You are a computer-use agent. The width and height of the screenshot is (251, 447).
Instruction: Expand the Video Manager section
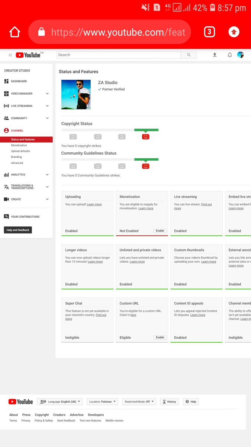tap(47, 93)
